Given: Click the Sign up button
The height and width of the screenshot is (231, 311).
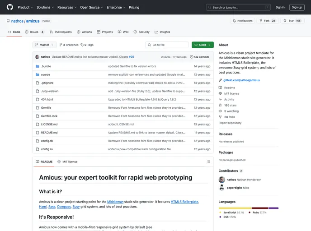Looking at the screenshot, I should click(297, 7).
